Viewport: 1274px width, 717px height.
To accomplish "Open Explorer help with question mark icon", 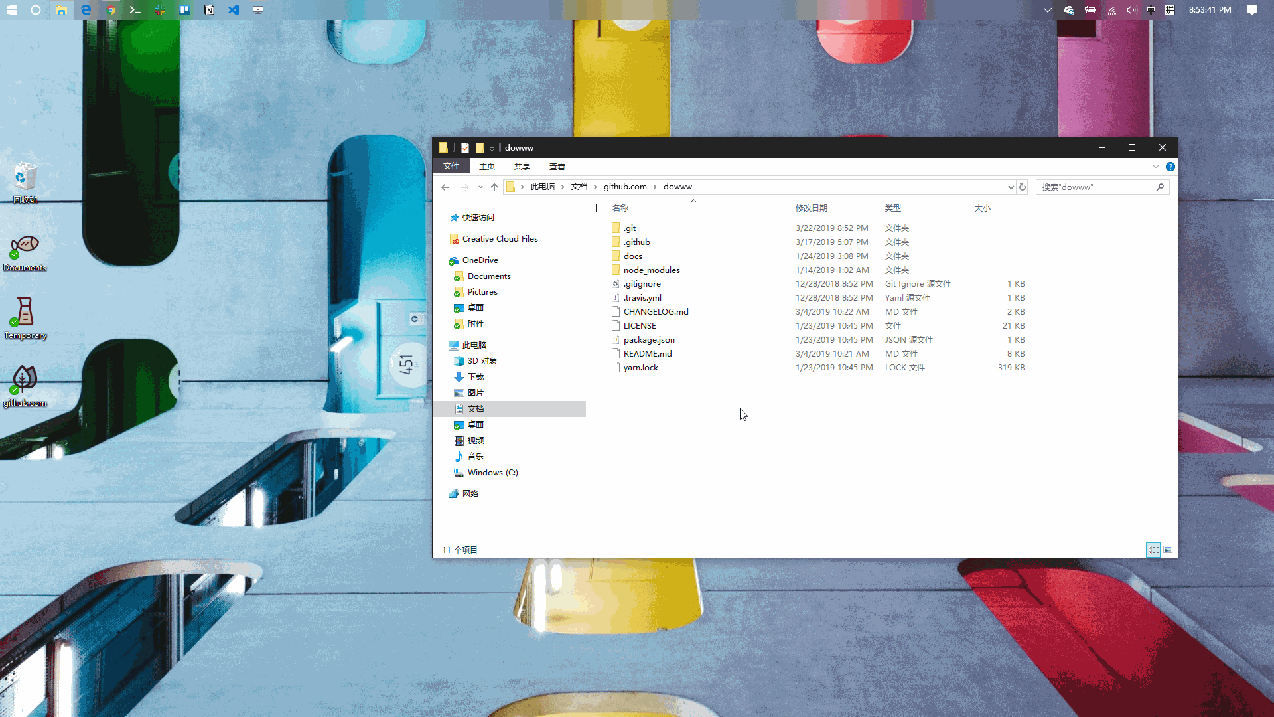I will (x=1170, y=167).
